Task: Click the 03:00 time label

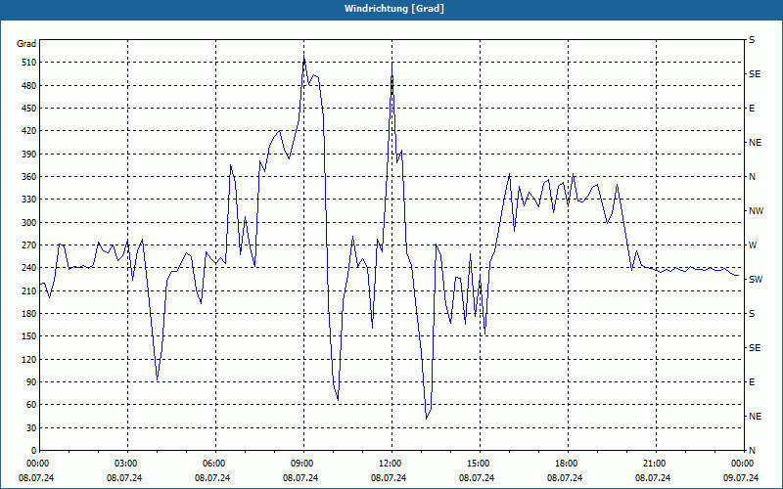Action: click(128, 463)
